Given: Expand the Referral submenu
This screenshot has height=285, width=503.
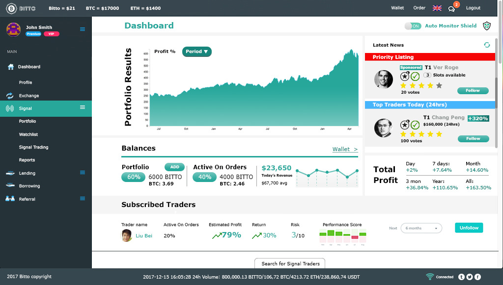Looking at the screenshot, I should point(83,199).
